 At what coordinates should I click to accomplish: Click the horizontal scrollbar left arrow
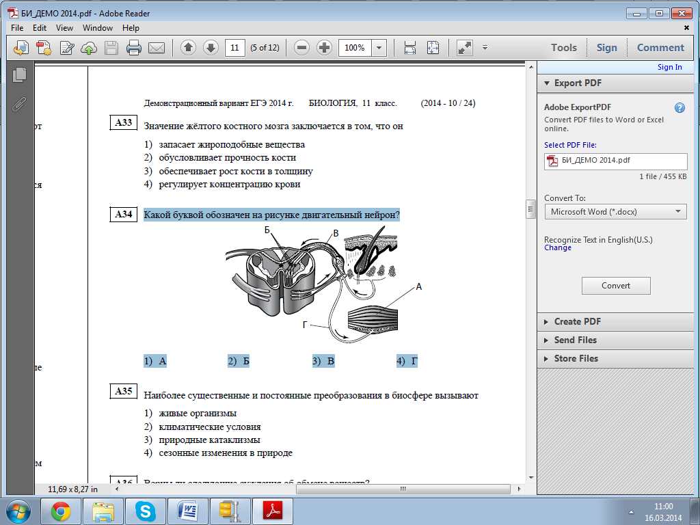click(118, 489)
